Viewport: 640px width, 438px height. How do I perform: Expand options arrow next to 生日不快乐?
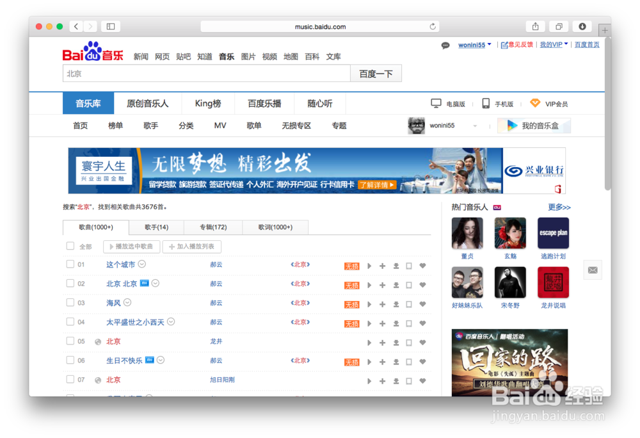click(161, 360)
